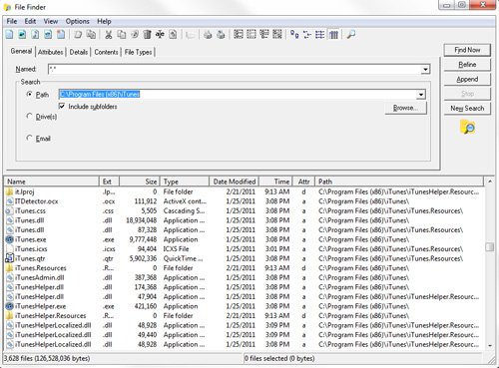Click the New Search button
This screenshot has height=368, width=499.
click(467, 108)
